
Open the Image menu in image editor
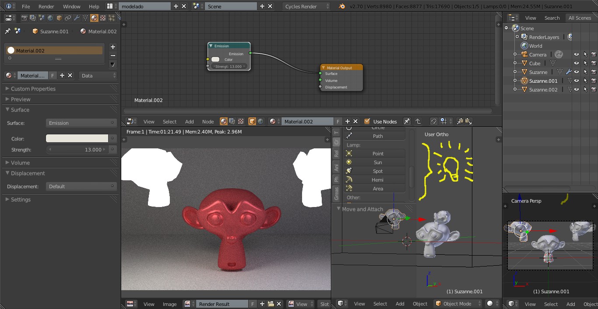click(170, 304)
